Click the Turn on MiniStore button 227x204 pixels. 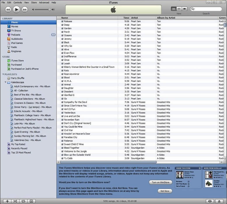click(x=160, y=182)
